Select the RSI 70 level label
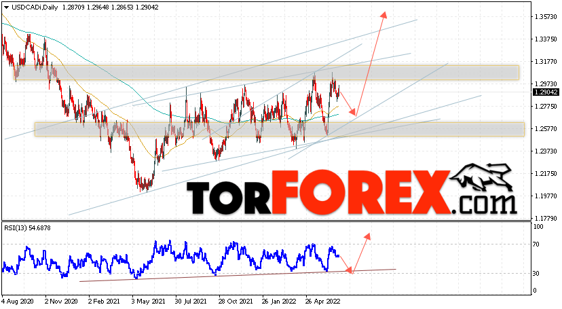The height and width of the screenshot is (309, 562). point(536,244)
